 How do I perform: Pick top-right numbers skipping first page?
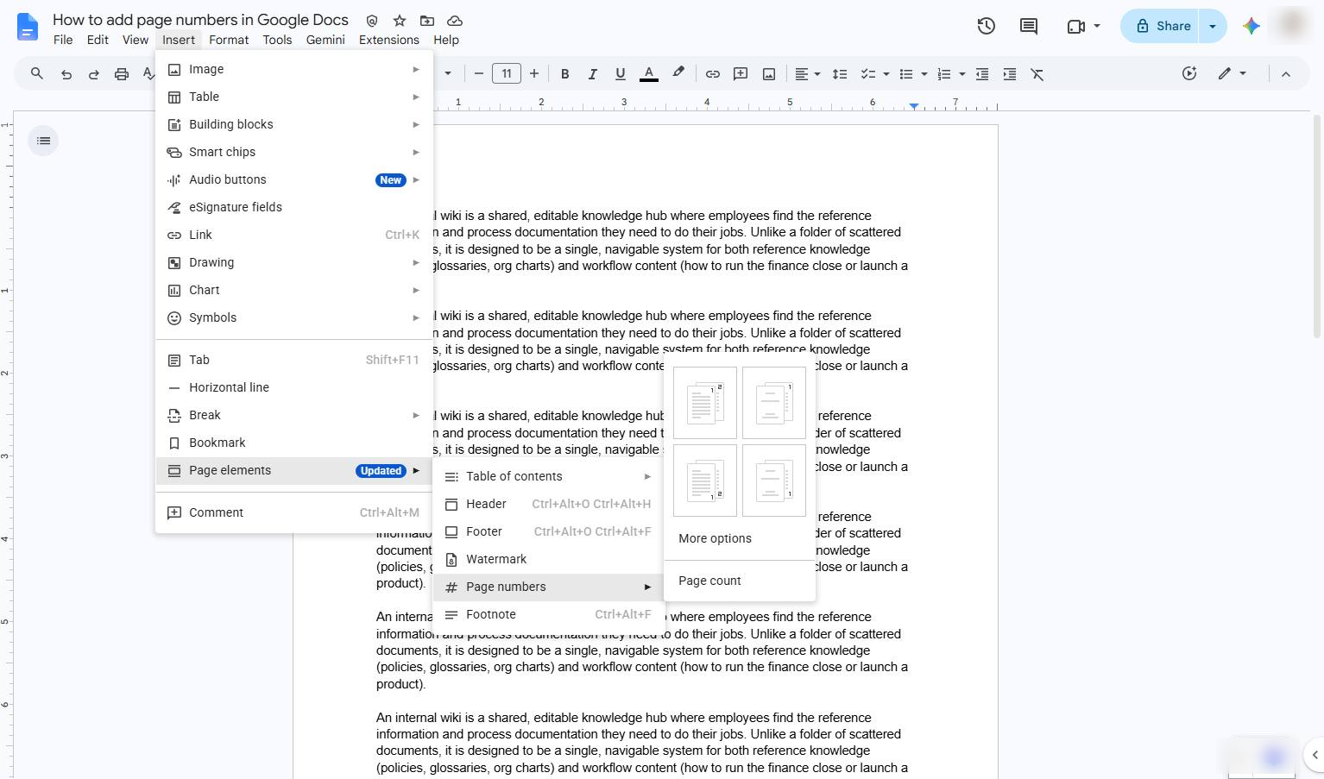coord(774,403)
